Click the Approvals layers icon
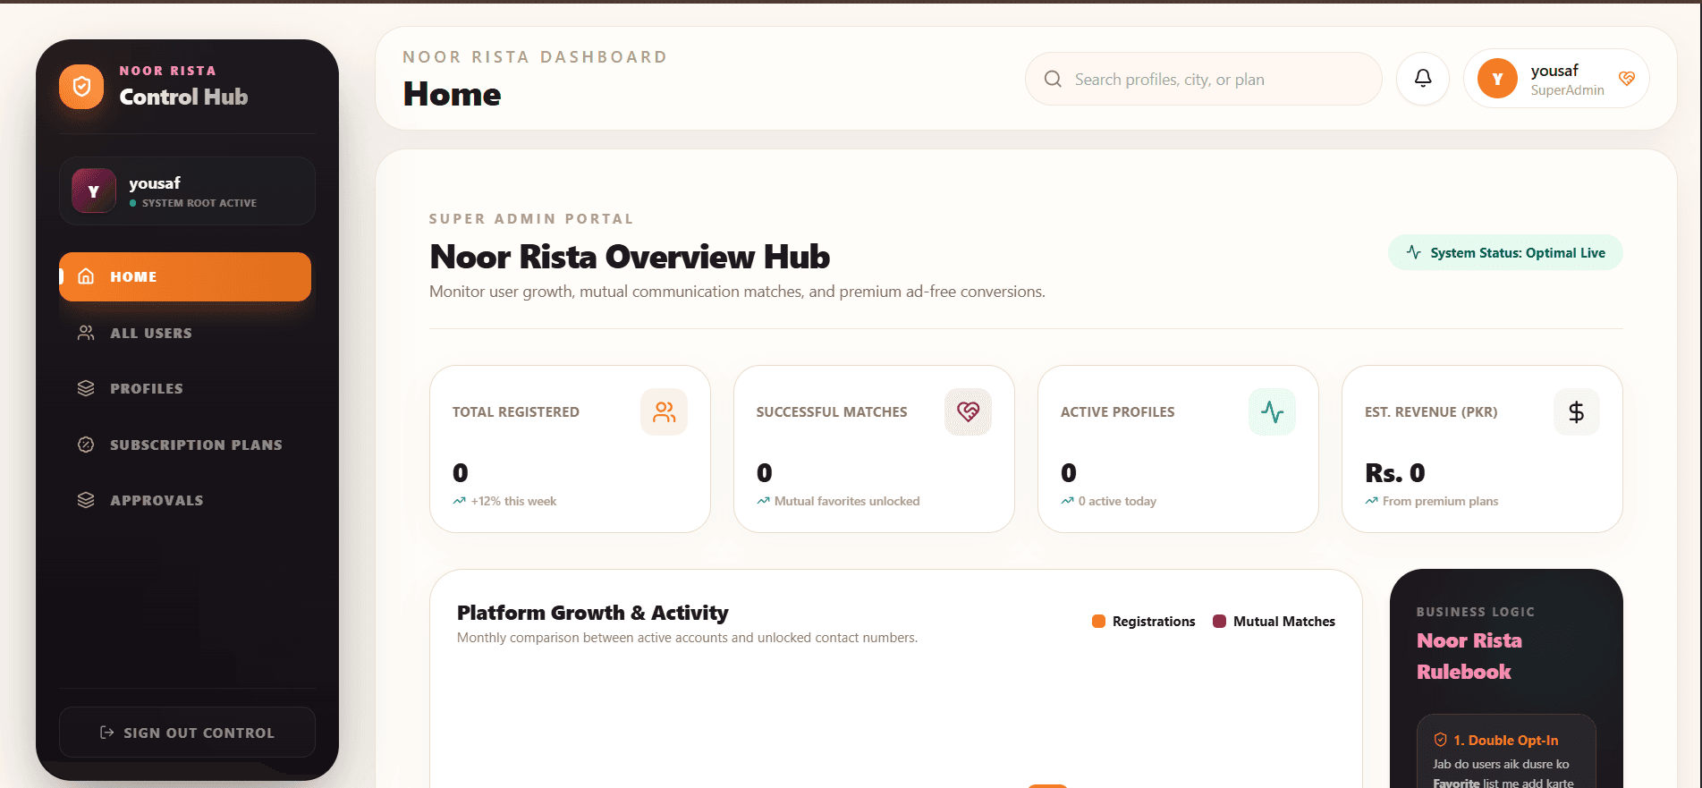Image resolution: width=1702 pixels, height=788 pixels. tap(86, 500)
